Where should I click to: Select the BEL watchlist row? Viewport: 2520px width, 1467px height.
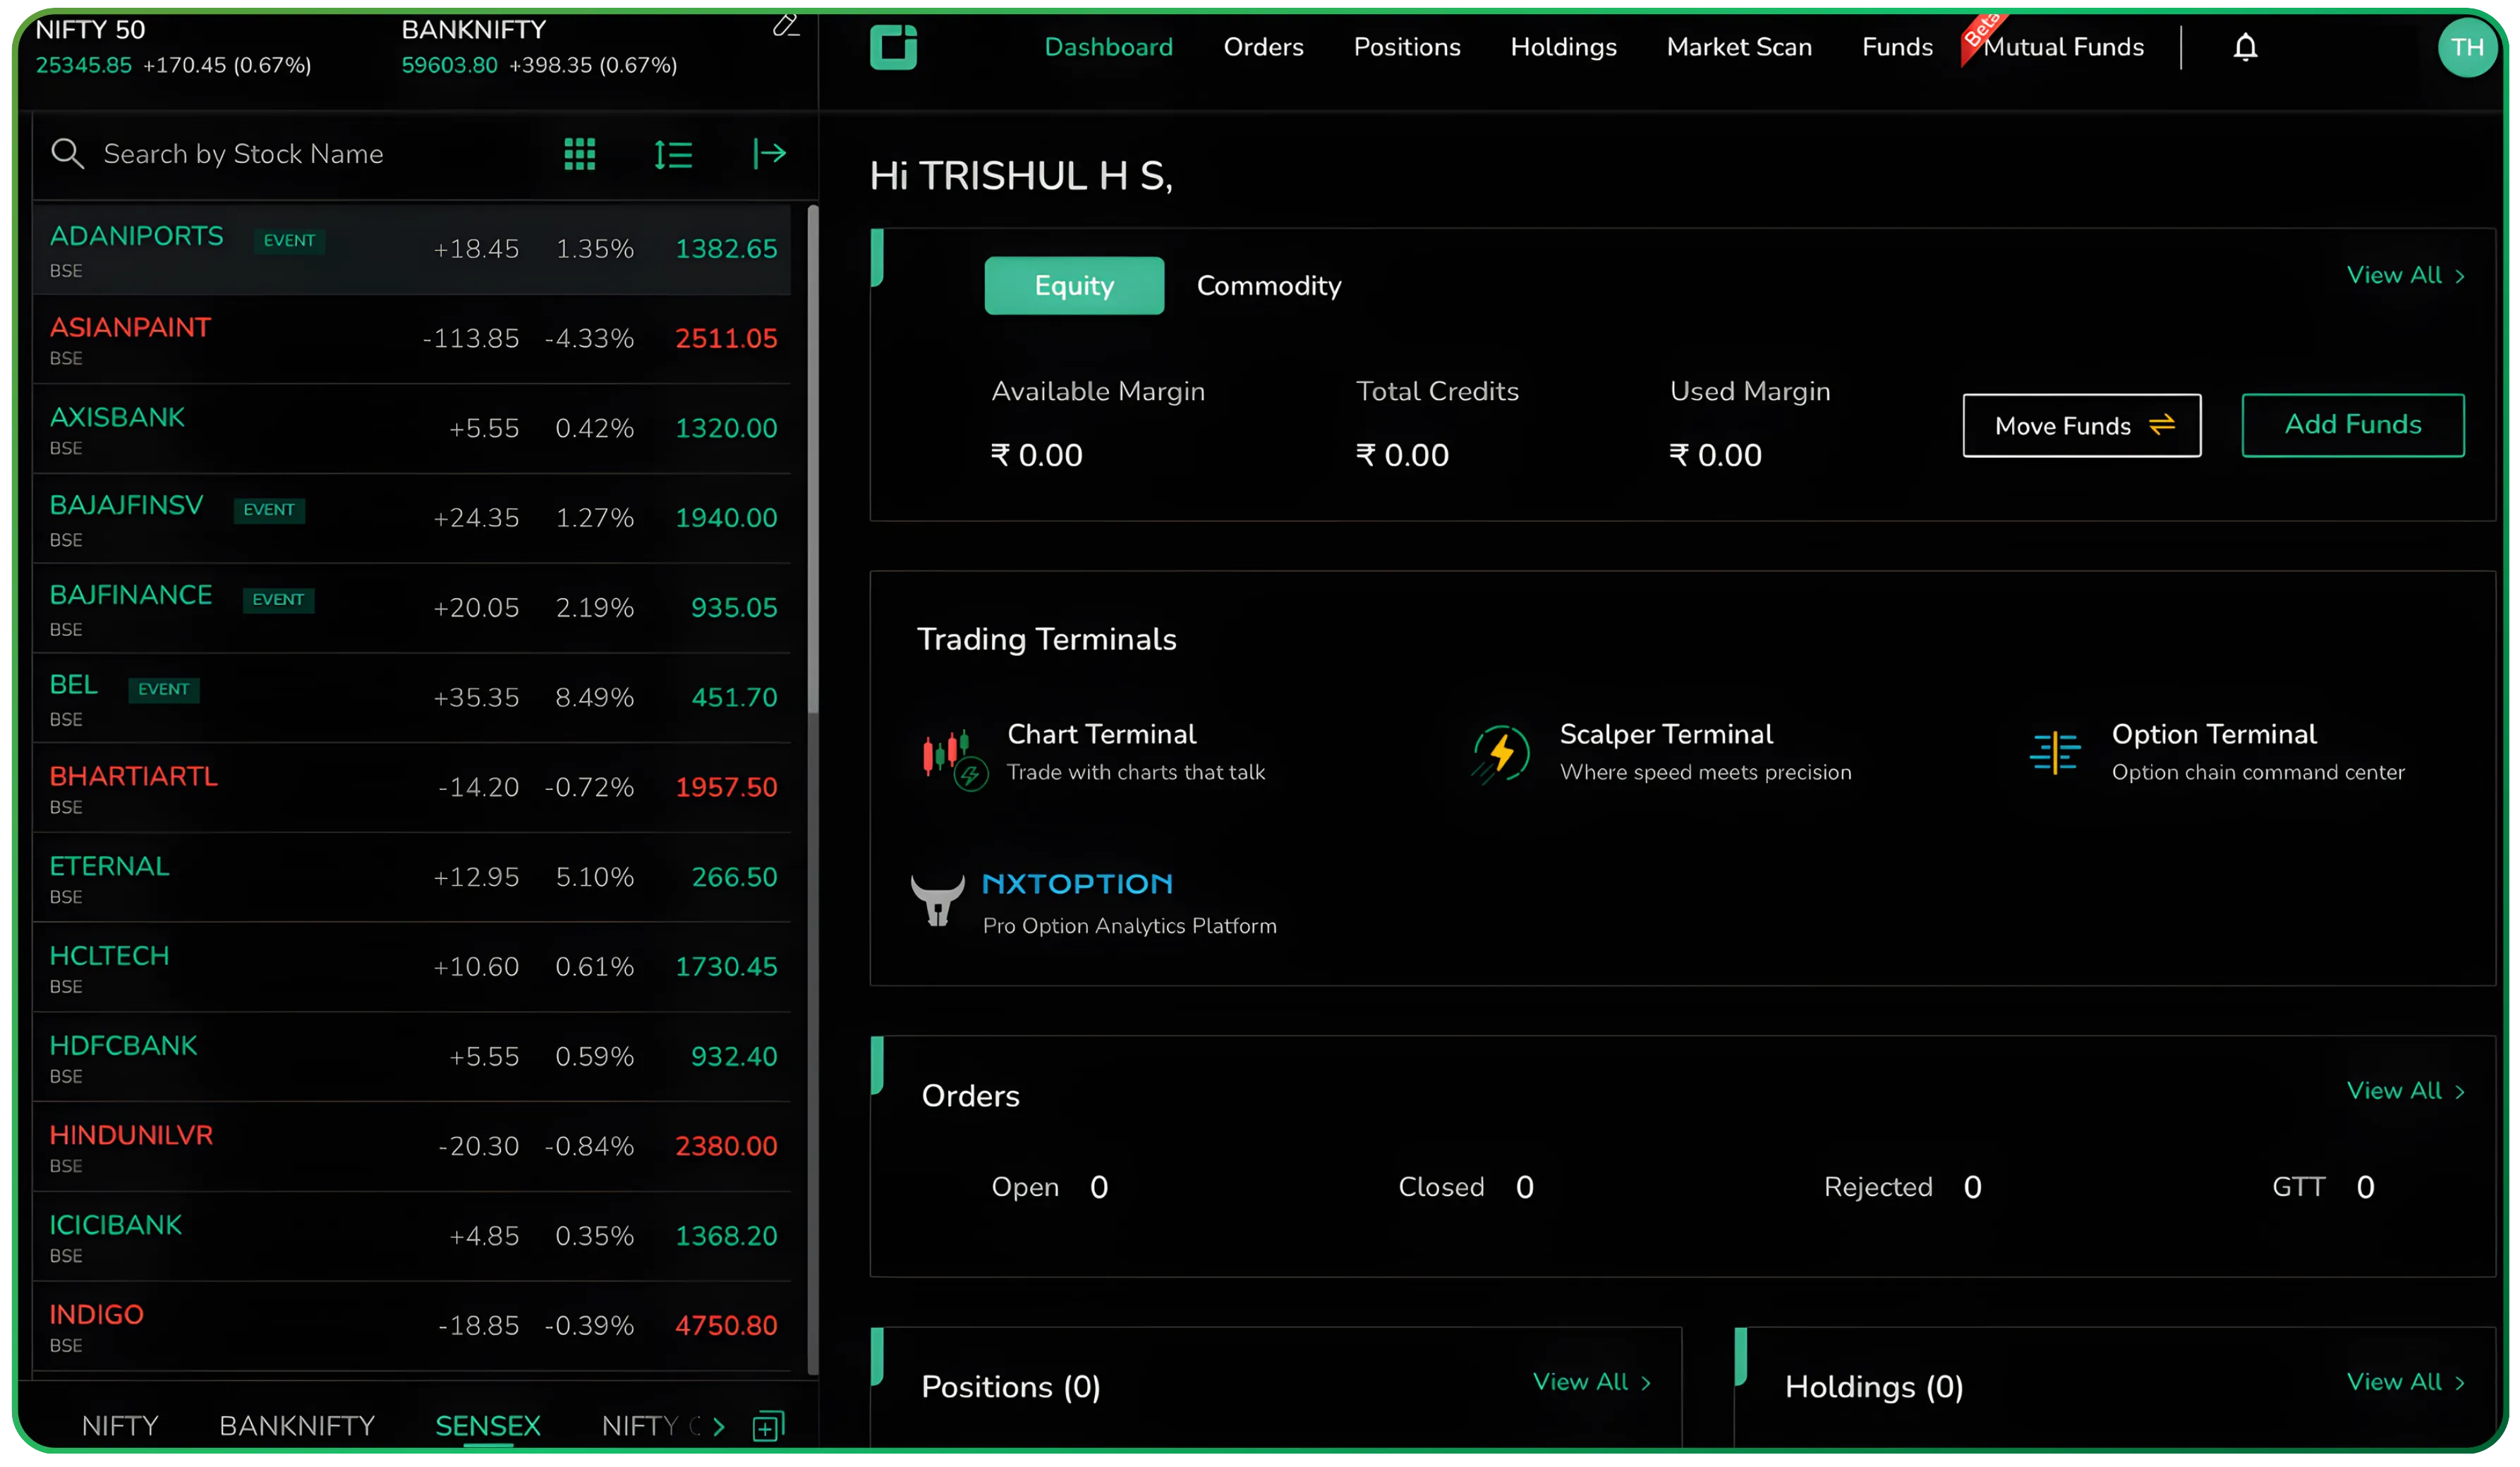coord(412,699)
